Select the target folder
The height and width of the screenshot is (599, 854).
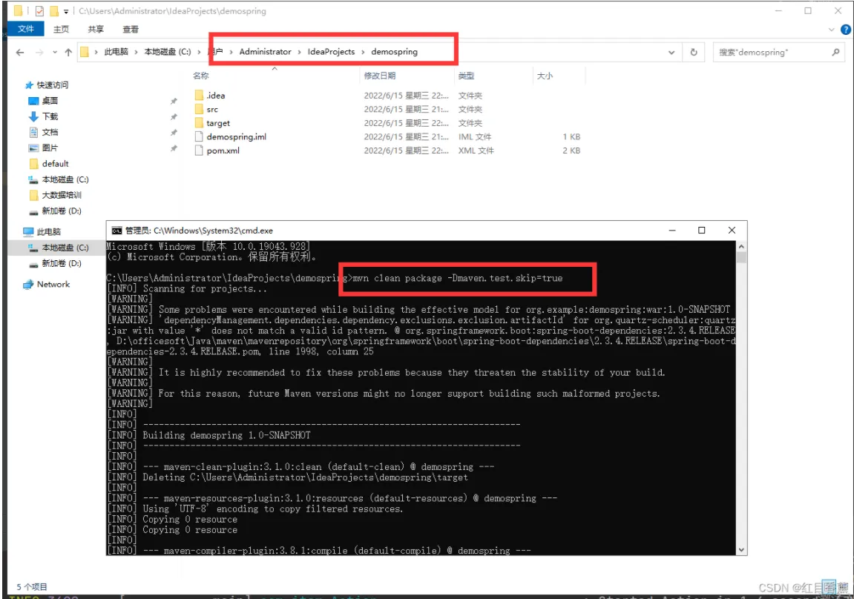coord(218,123)
